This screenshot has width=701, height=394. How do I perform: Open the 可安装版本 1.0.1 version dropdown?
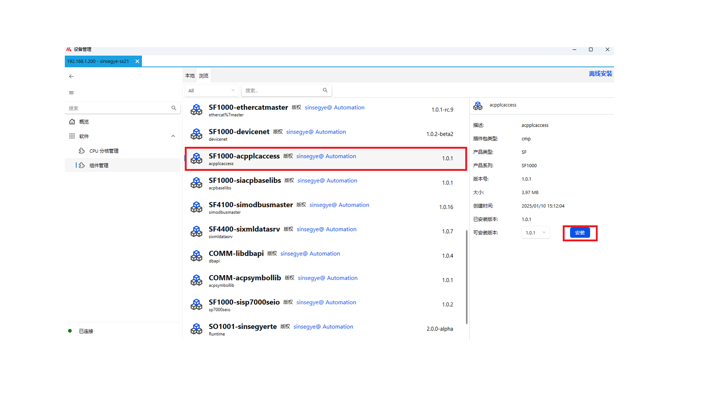tap(535, 233)
